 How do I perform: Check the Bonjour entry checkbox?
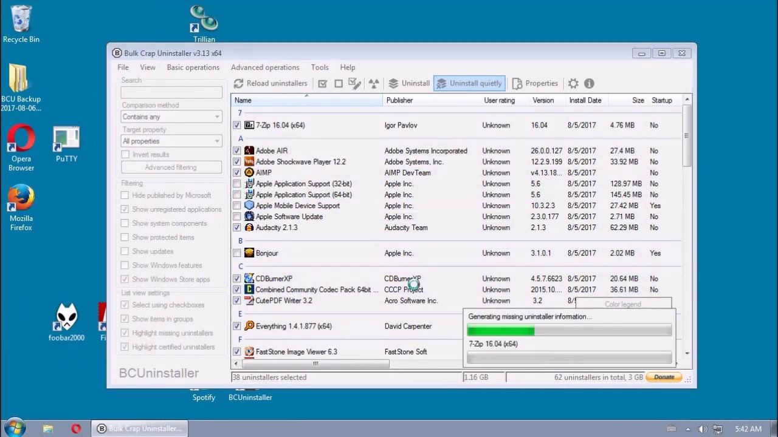pyautogui.click(x=237, y=253)
